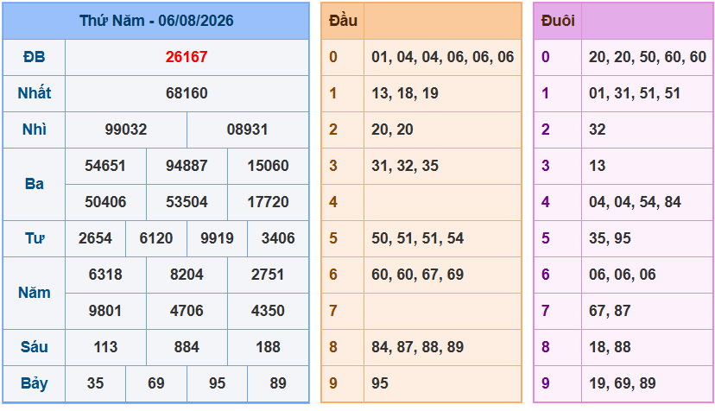This screenshot has height=411, width=715.
Task: Click the header date Thứ Năm - 06/08/2026
Action: click(x=156, y=21)
